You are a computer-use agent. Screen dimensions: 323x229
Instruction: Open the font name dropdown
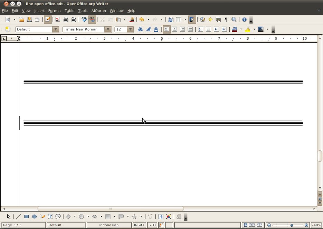(x=108, y=29)
